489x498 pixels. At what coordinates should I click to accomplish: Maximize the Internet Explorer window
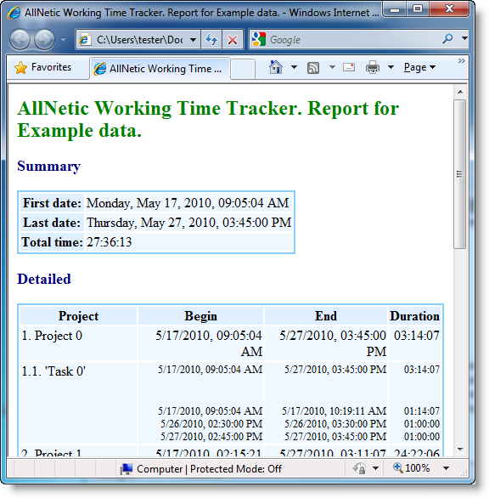coord(418,9)
